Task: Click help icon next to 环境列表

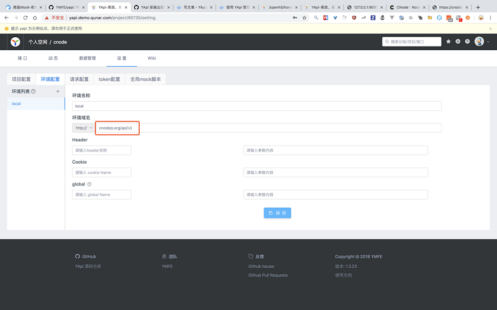Action: point(34,91)
